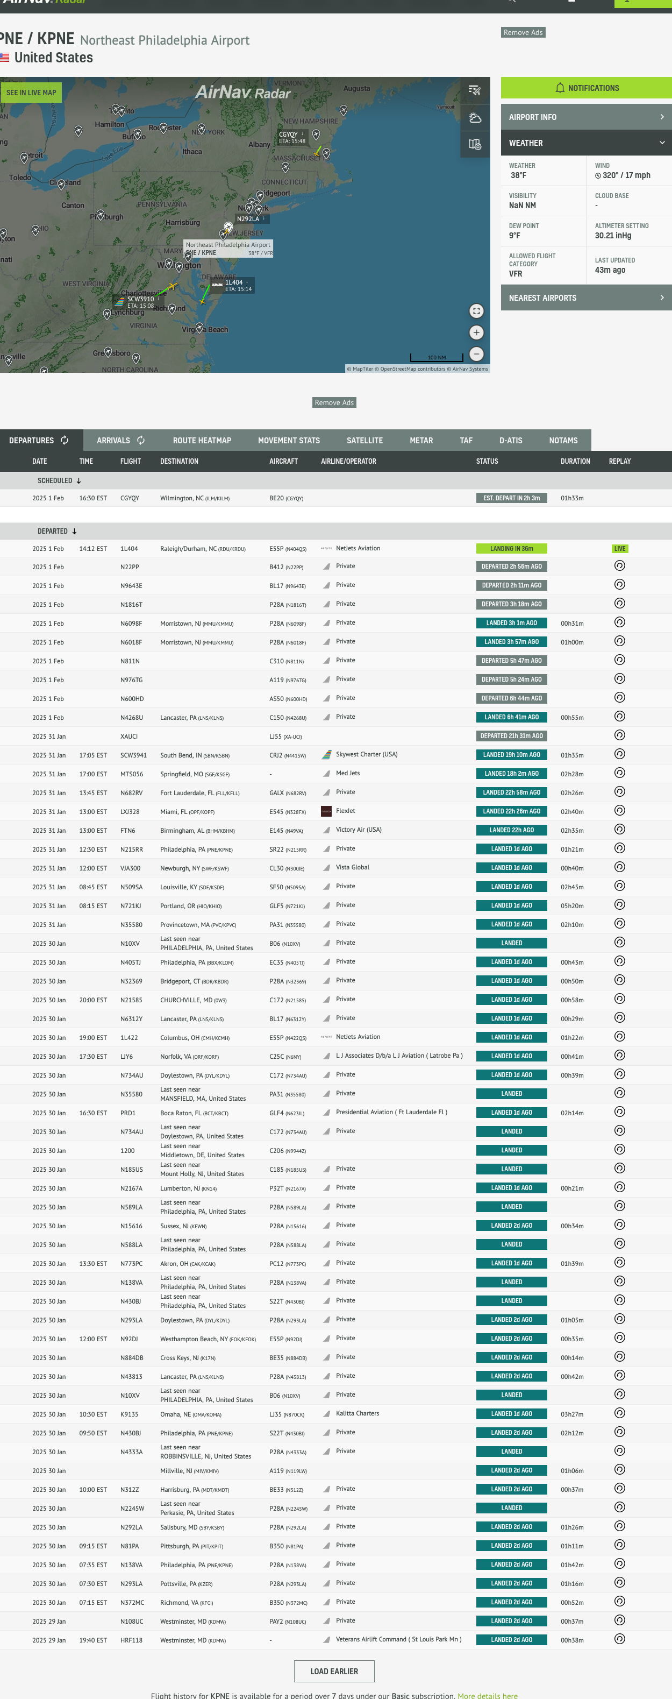Open the NOTAMs tab
Screen dimensions: 672x1699
pos(563,440)
